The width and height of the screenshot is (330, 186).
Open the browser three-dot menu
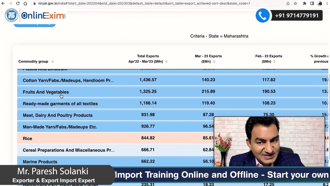point(327,3)
